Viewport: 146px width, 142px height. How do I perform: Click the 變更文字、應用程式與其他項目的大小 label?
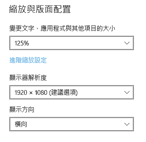pos(62,28)
